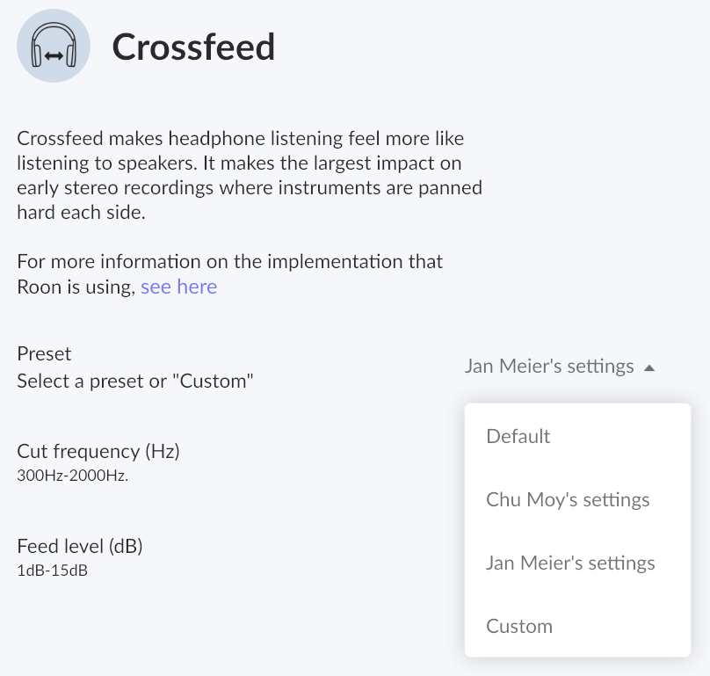Screen dimensions: 710x676
Task: Click the Feed level (dB) label
Action: (80, 546)
